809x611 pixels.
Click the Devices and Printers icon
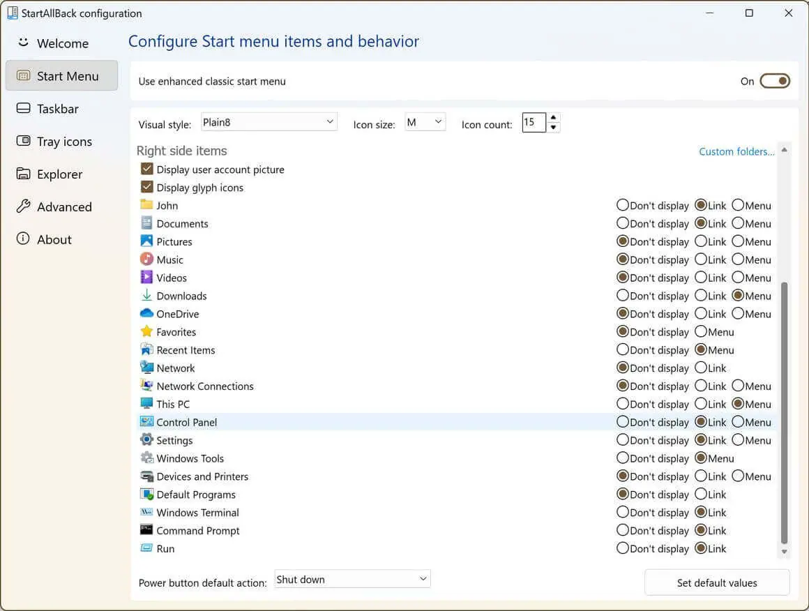click(x=146, y=476)
